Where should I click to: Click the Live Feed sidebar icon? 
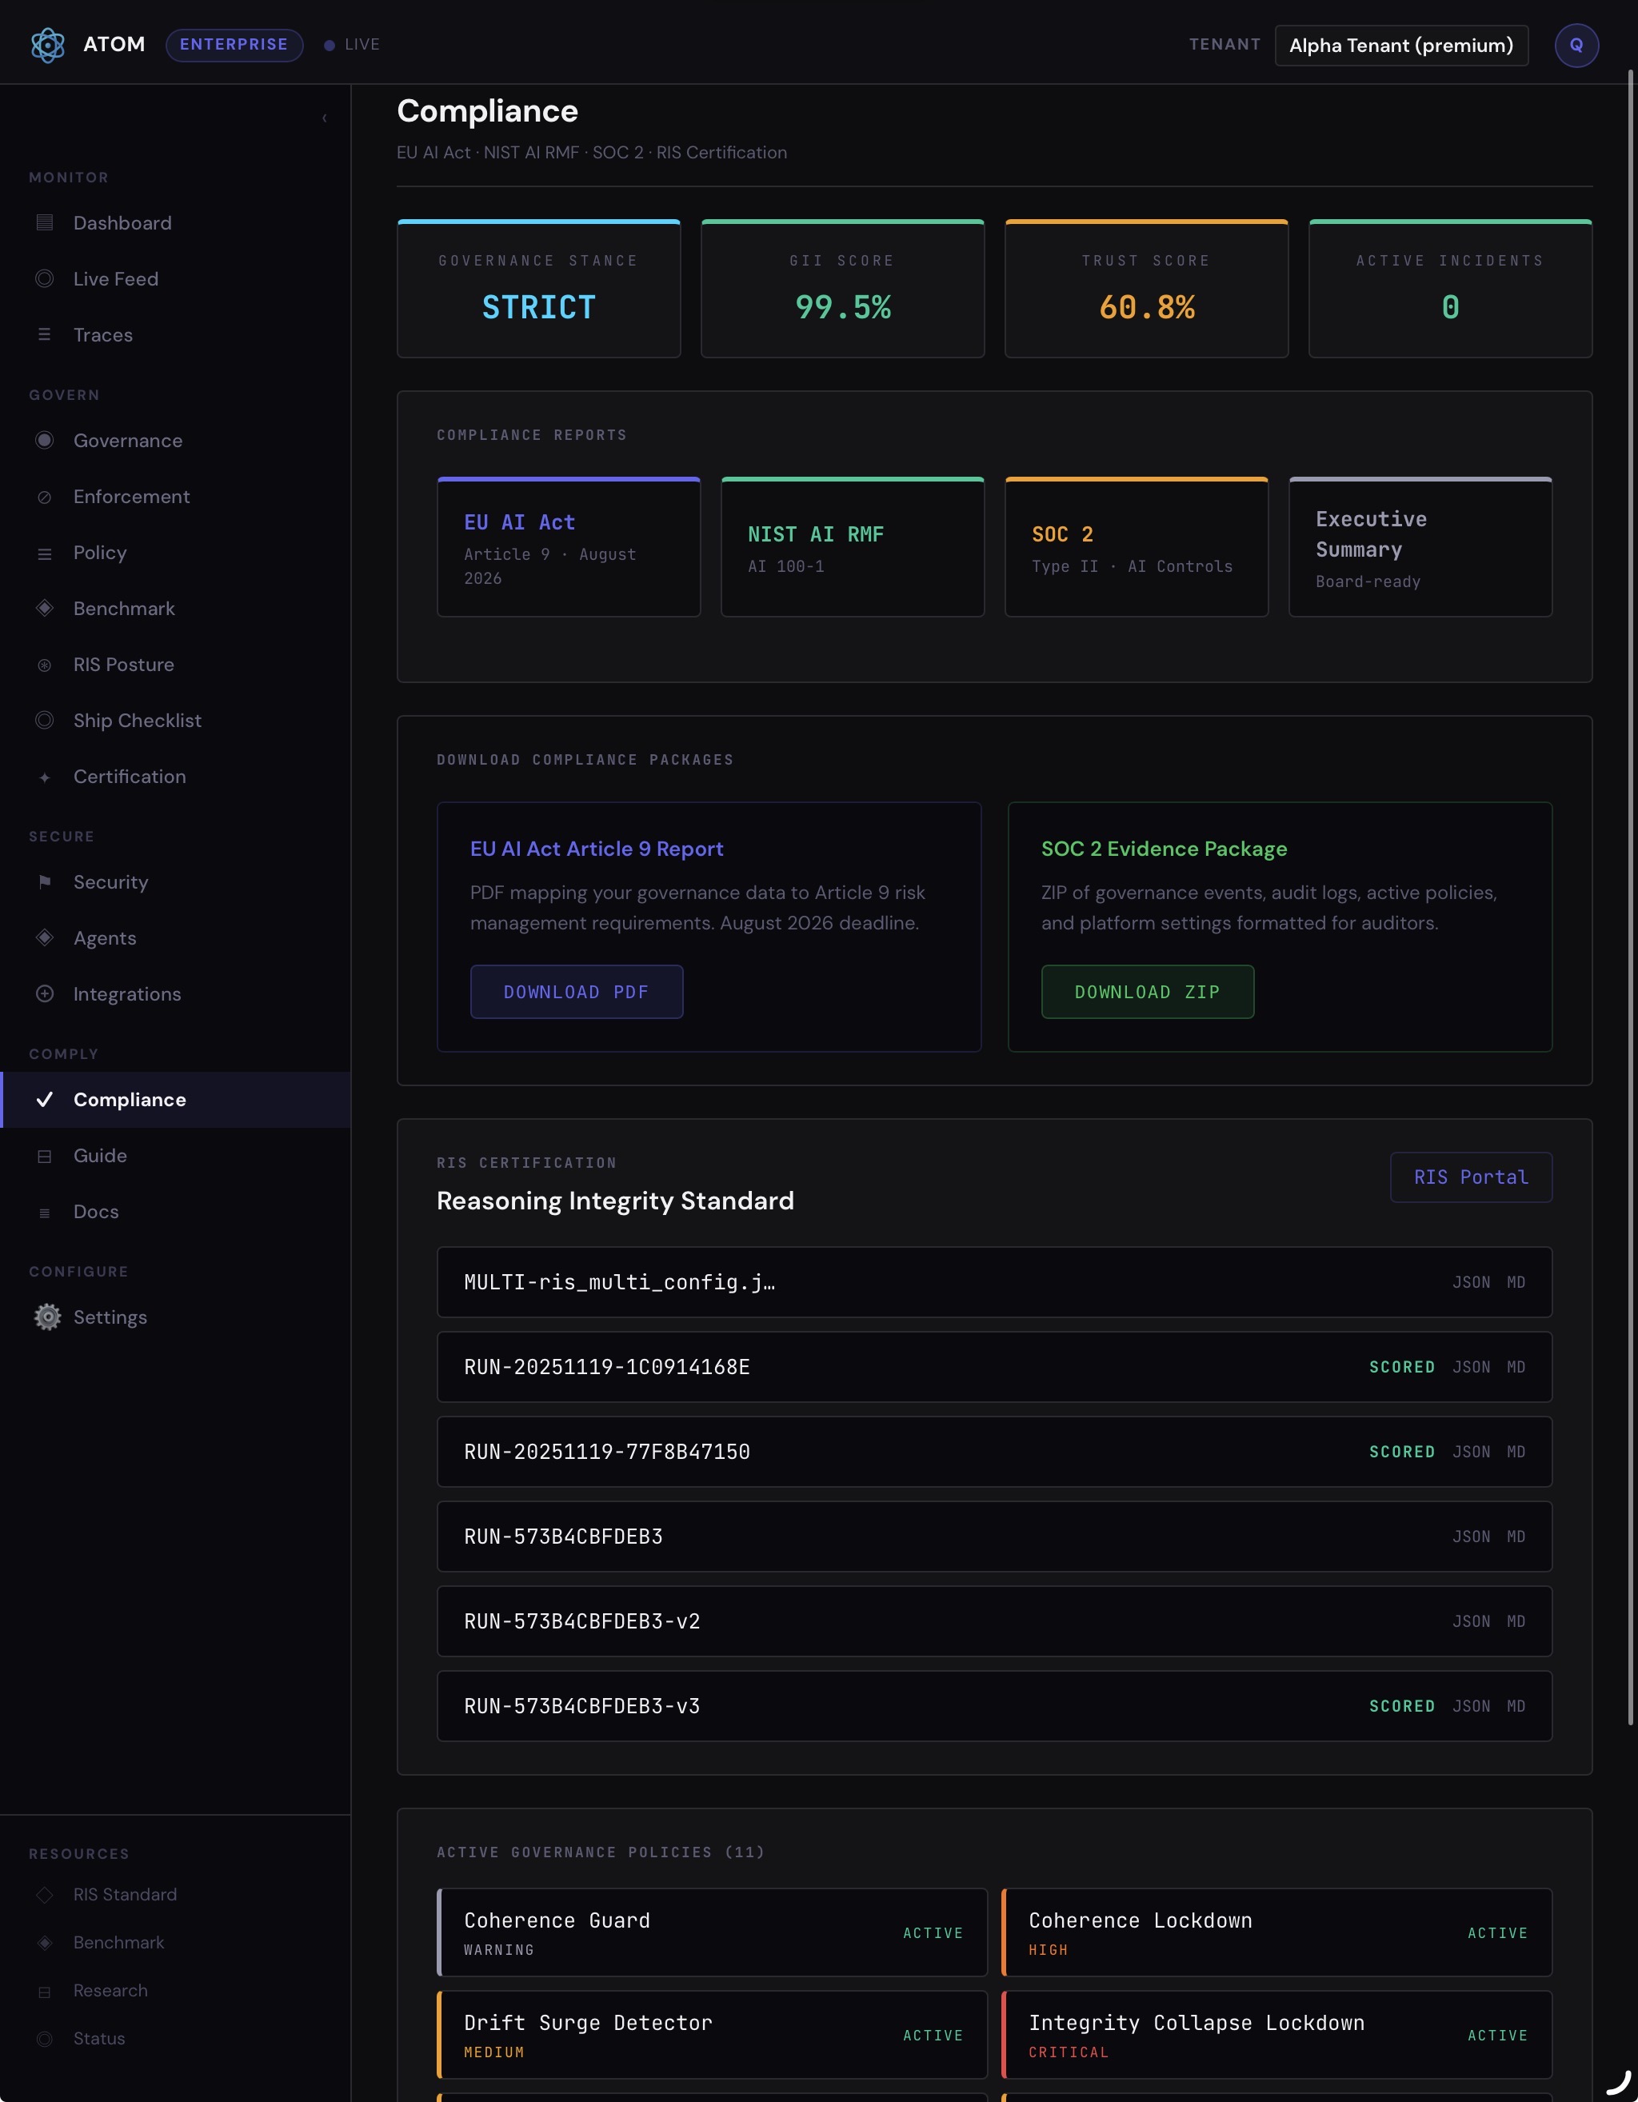pos(44,279)
